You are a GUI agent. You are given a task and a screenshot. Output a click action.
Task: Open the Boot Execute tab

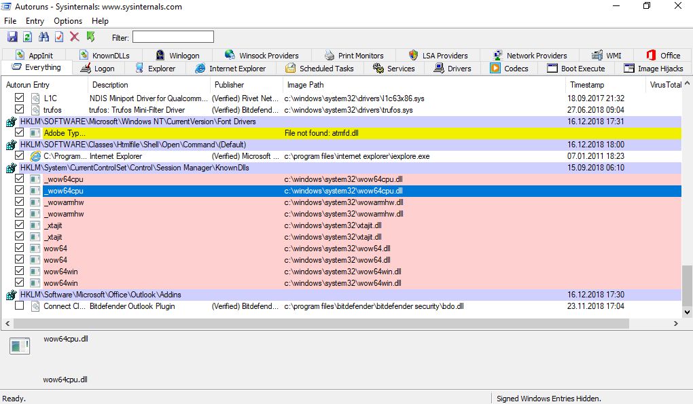[576, 69]
